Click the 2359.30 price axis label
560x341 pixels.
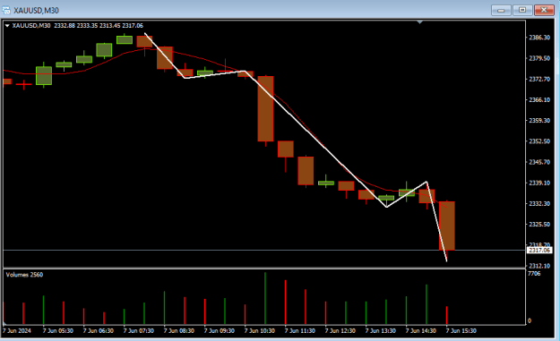(539, 121)
